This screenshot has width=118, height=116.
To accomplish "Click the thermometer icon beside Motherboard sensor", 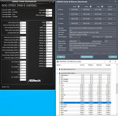I will (x=60, y=75).
